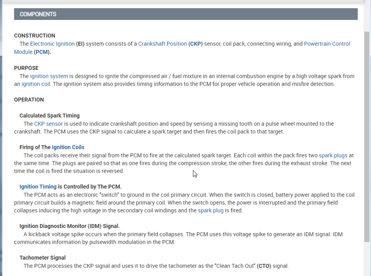The image size is (371, 276).
Task: Click the Crankshaft Position link
Action: [x=162, y=44]
